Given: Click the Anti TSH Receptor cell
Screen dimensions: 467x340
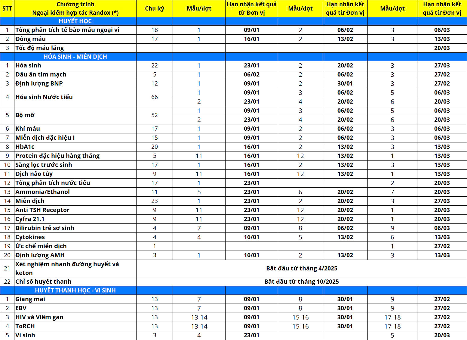Looking at the screenshot, I should [42, 210].
